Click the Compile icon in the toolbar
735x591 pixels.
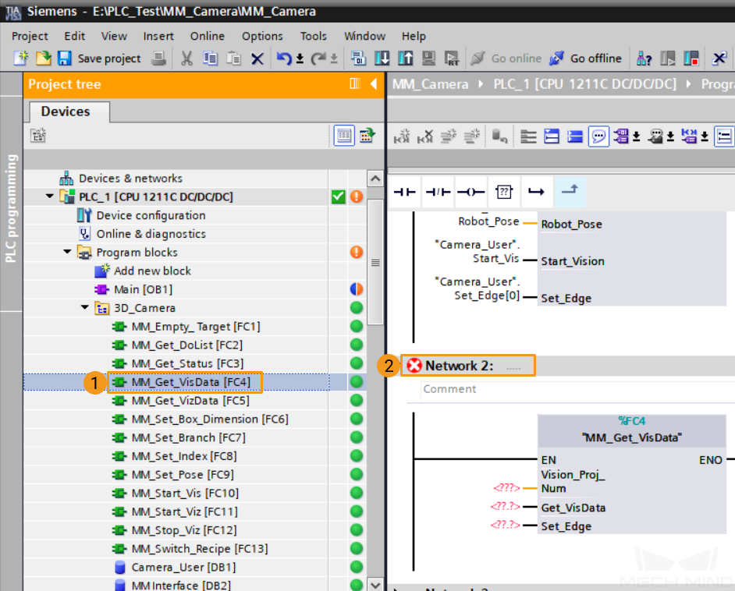coord(359,58)
